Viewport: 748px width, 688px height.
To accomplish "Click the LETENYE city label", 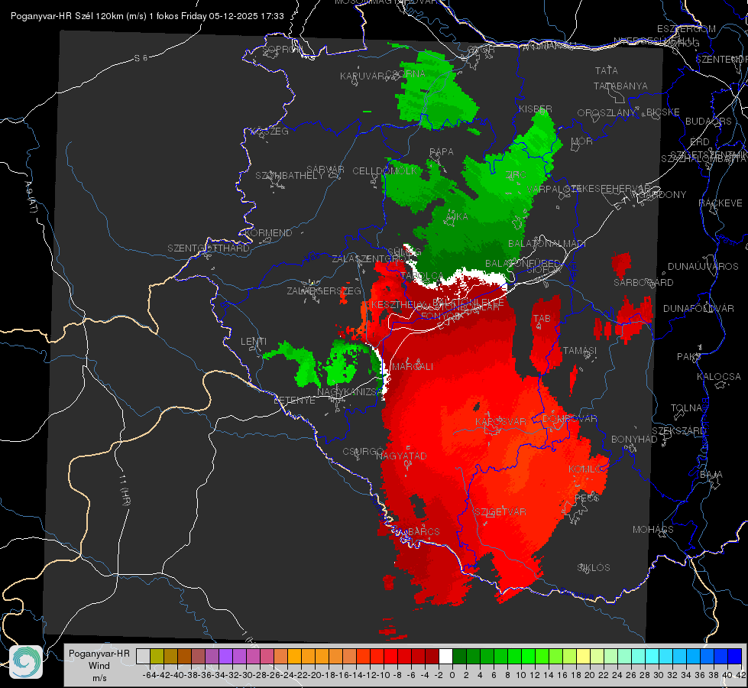I will point(294,401).
